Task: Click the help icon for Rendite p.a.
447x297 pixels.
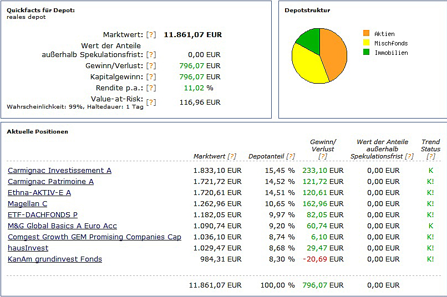Action: [151, 88]
